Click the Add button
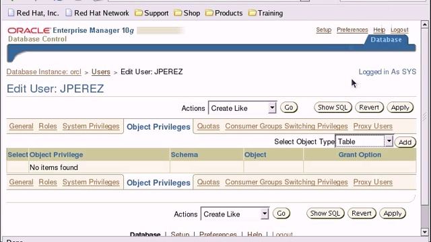This screenshot has width=431, height=242. [405, 142]
